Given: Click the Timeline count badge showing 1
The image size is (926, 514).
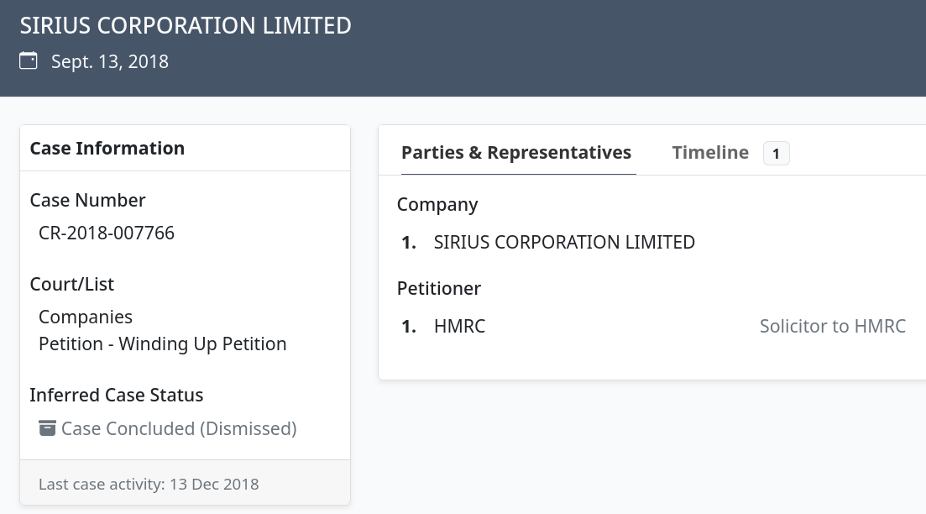Looking at the screenshot, I should (x=776, y=154).
